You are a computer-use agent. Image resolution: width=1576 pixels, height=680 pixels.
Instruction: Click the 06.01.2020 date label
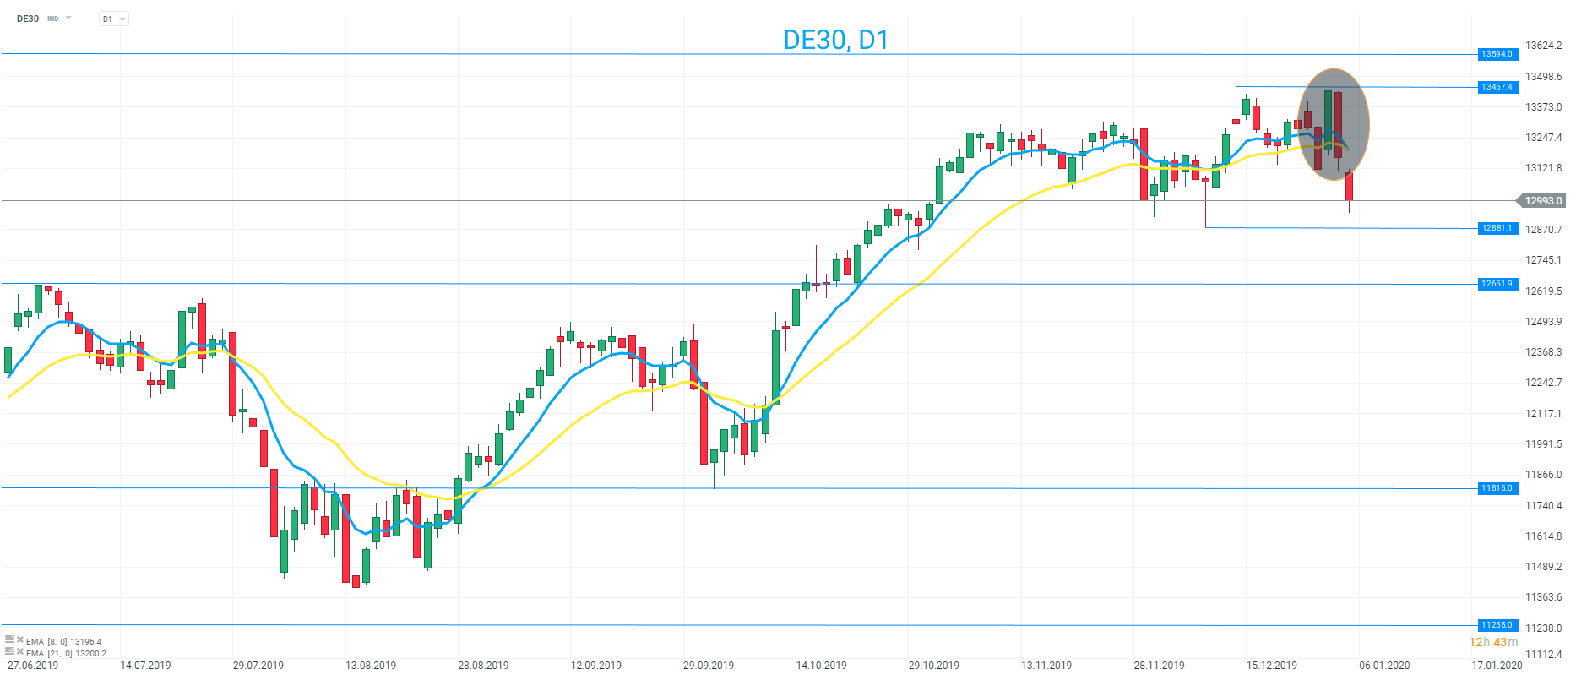(x=1384, y=666)
